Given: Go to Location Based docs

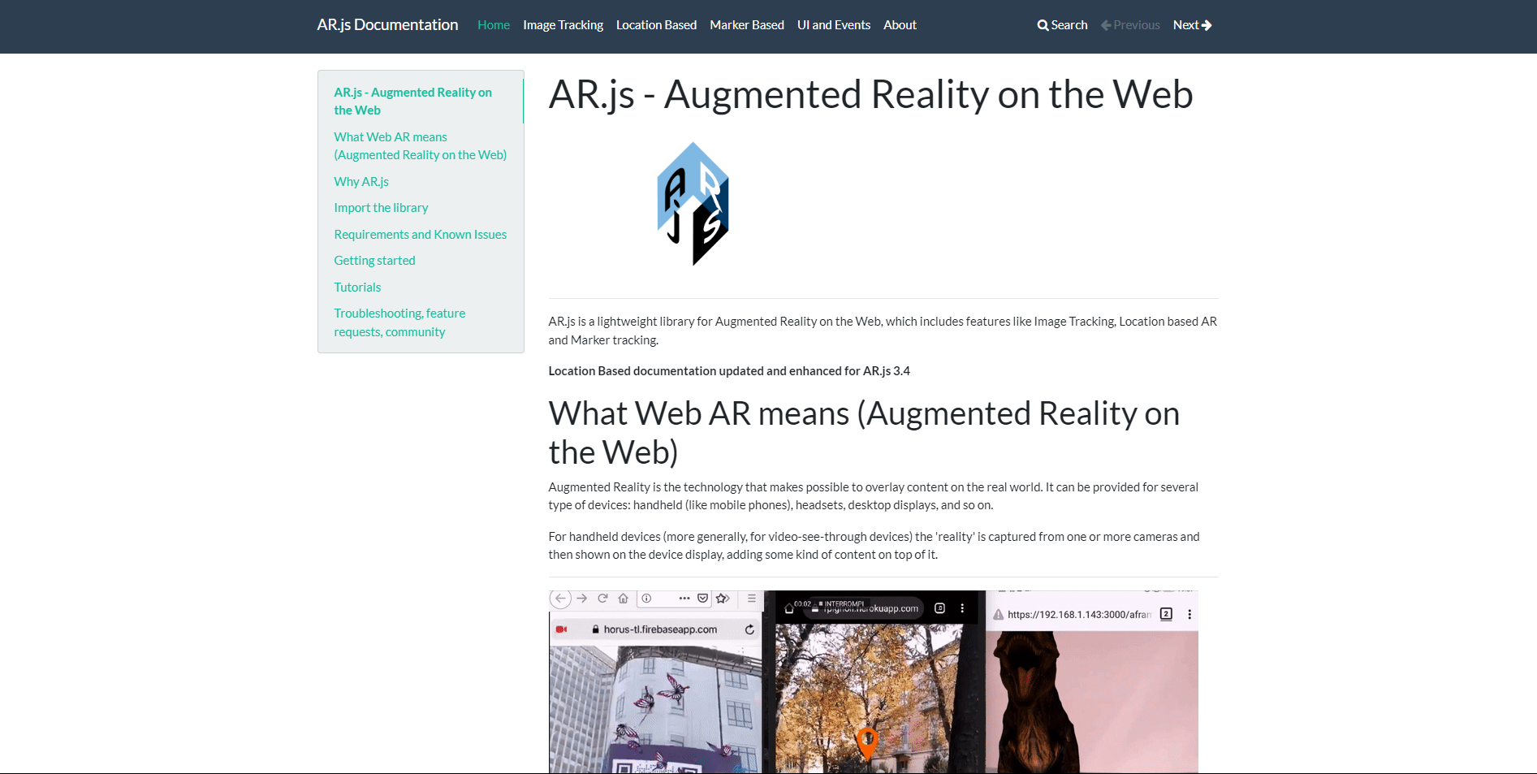Looking at the screenshot, I should 656,25.
